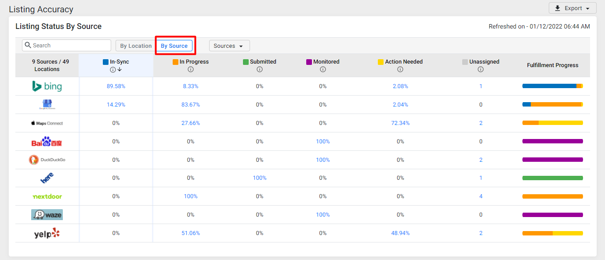Open Bing unassigned count 1
Screen dimensions: 605x260
tap(481, 86)
